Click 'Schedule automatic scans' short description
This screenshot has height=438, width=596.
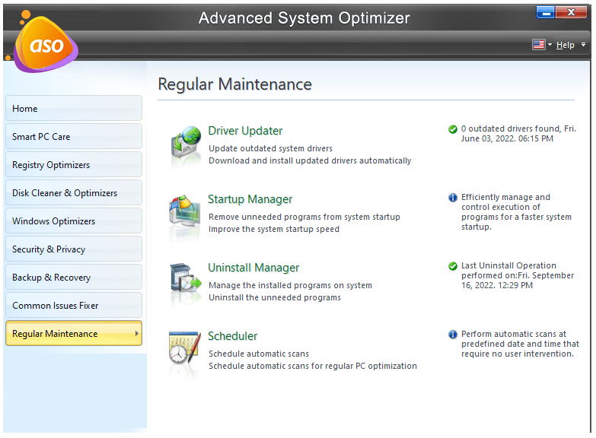click(x=259, y=354)
